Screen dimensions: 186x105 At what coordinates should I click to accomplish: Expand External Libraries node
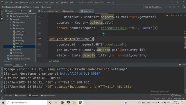tap(5, 56)
